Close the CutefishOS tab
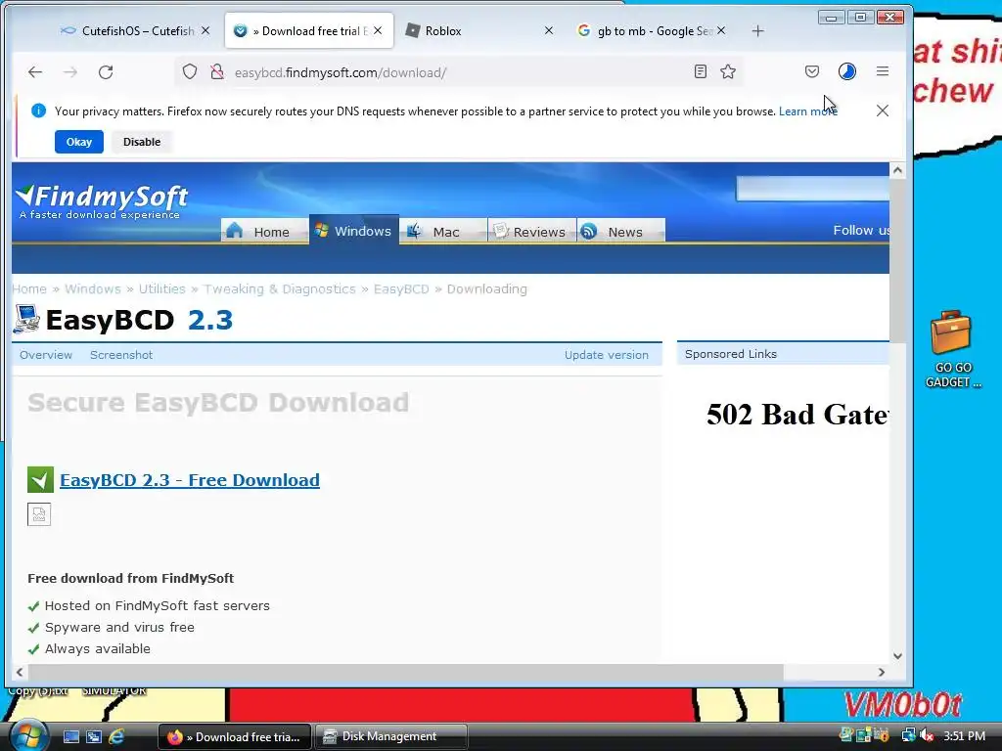The height and width of the screenshot is (751, 1002). tap(205, 30)
